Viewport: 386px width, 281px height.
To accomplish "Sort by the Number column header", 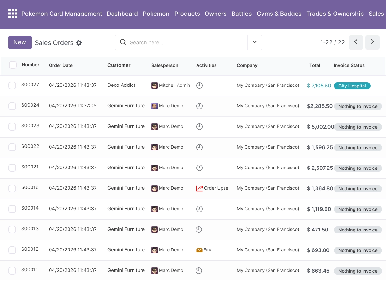I will click(31, 65).
